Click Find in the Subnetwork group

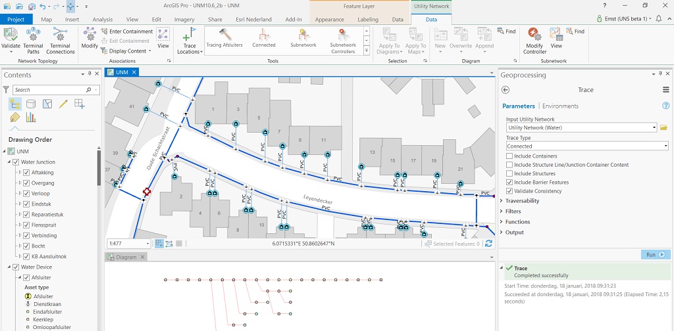pyautogui.click(x=575, y=32)
